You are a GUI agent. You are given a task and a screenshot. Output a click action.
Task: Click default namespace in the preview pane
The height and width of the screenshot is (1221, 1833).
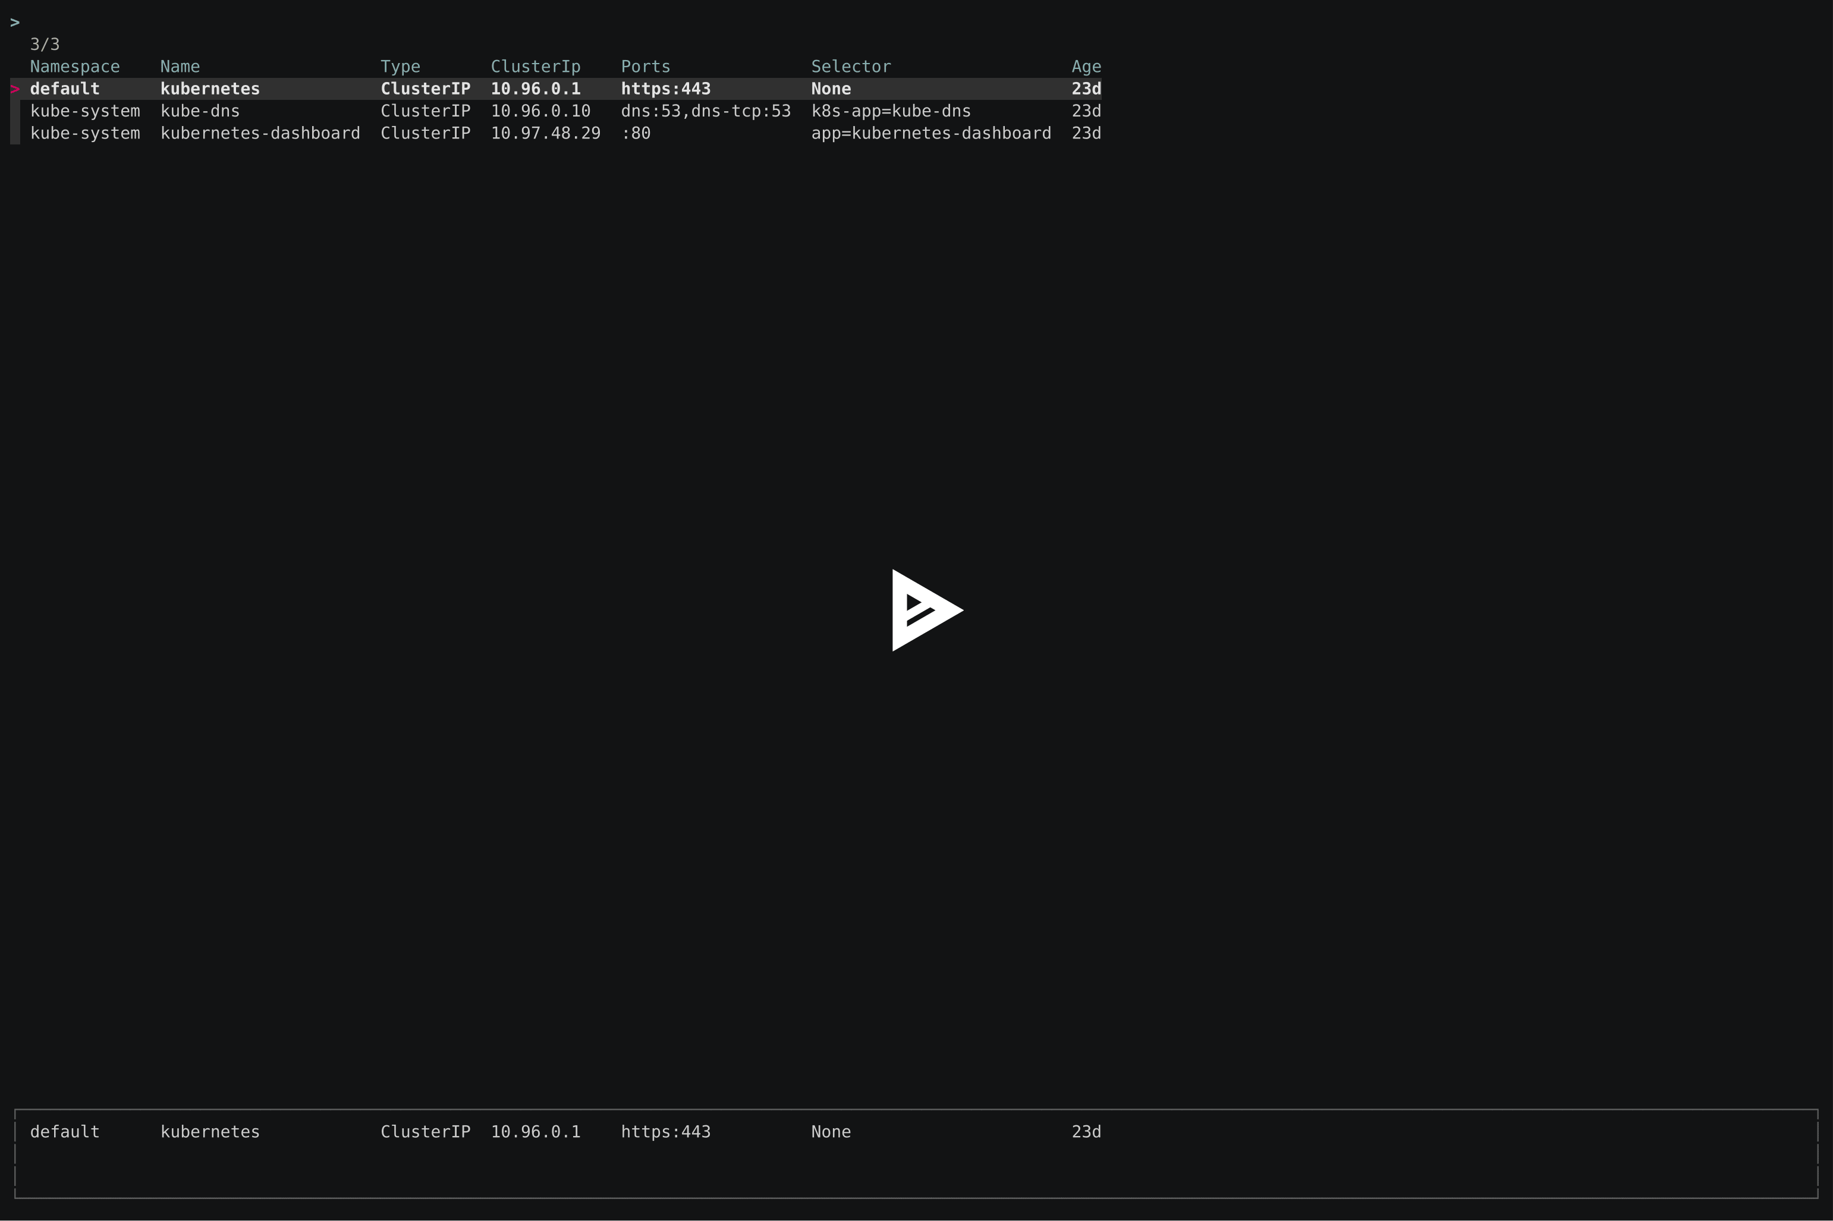(x=65, y=1131)
